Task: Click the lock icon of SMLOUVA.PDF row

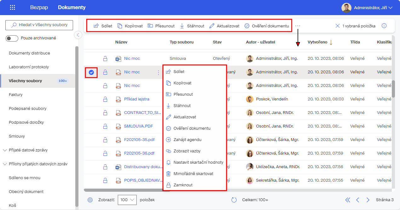Action: pos(105,126)
